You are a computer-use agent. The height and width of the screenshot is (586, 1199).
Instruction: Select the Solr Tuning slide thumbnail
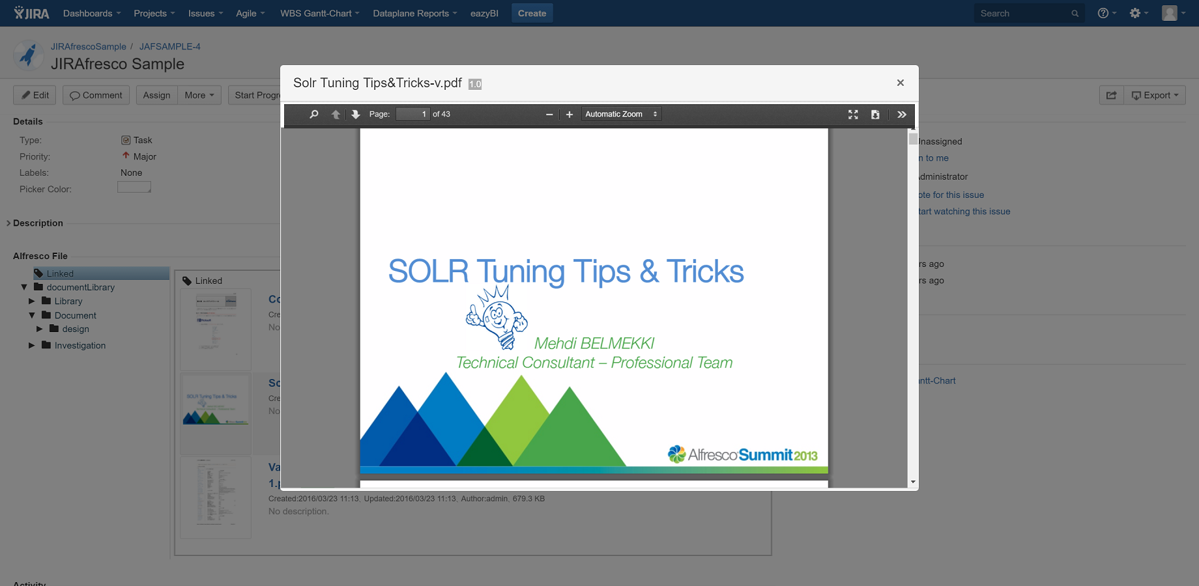(216, 414)
